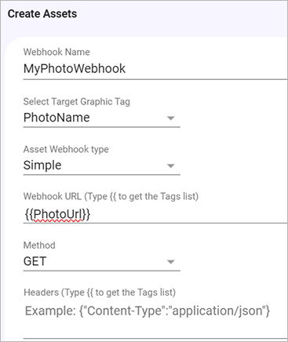288x342 pixels.
Task: Open the GET method dropdown
Action: point(101,261)
